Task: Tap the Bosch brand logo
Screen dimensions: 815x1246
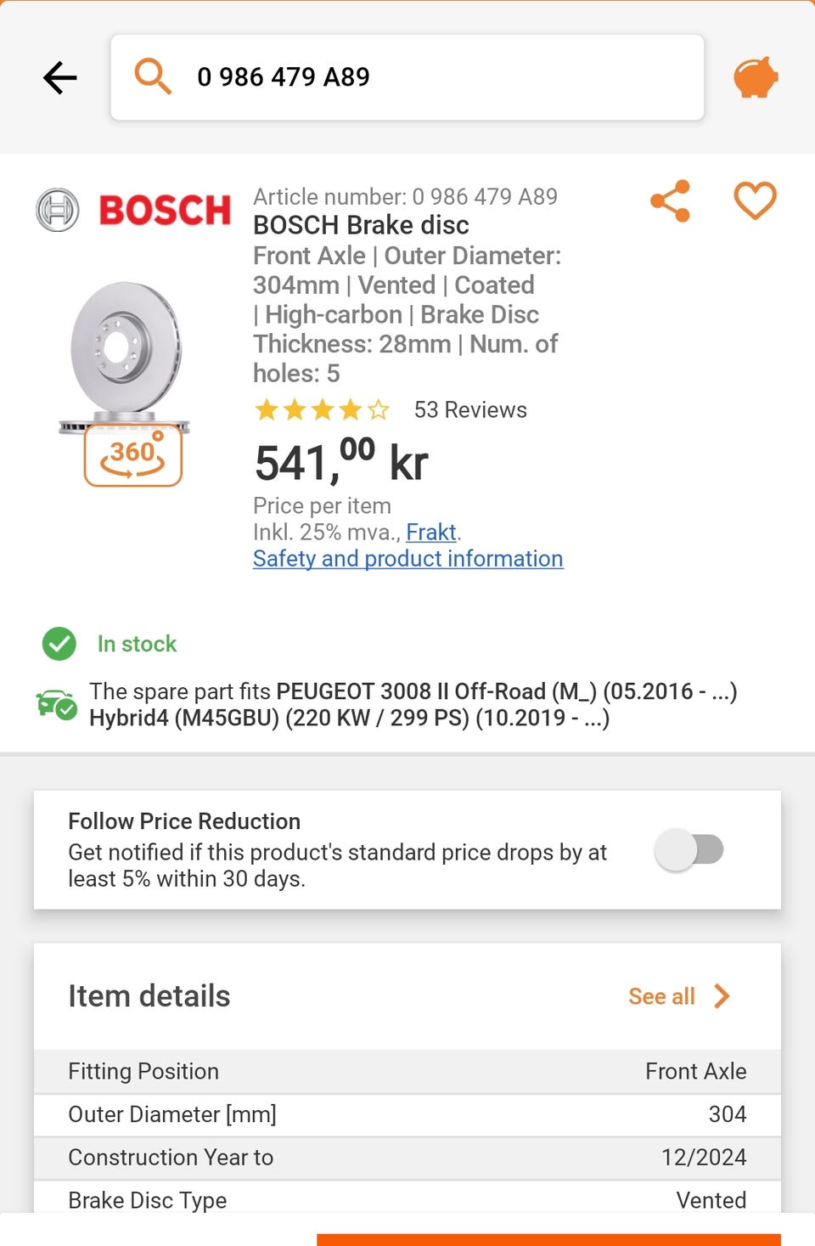Action: pos(134,210)
